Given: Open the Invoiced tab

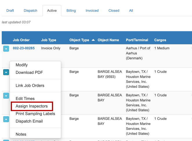Looking at the screenshot, I should tap(92, 11).
